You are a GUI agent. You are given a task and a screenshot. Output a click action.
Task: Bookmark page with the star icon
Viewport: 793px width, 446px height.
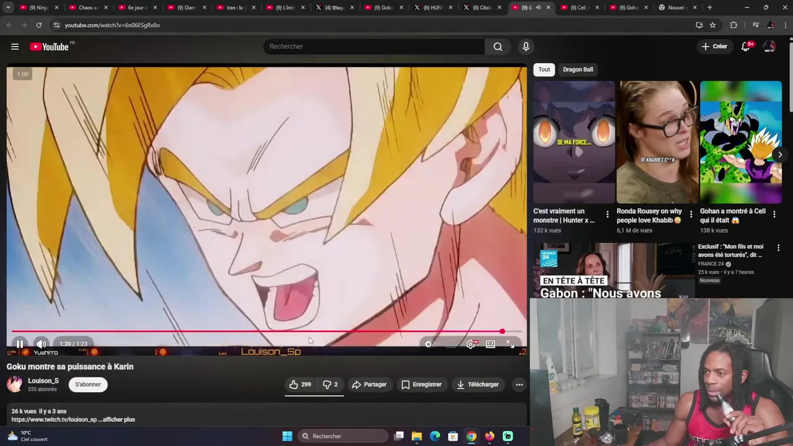tap(712, 25)
